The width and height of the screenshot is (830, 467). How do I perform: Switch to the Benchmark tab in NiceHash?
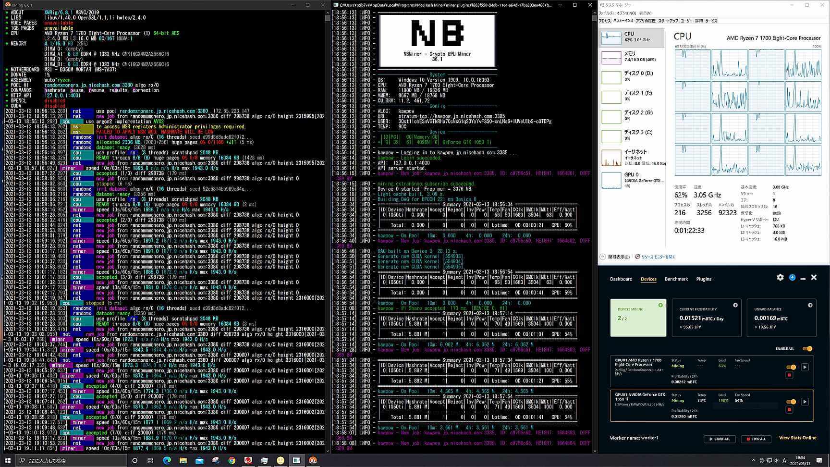click(676, 279)
